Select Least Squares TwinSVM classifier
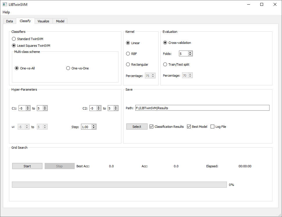 pyautogui.click(x=31, y=46)
